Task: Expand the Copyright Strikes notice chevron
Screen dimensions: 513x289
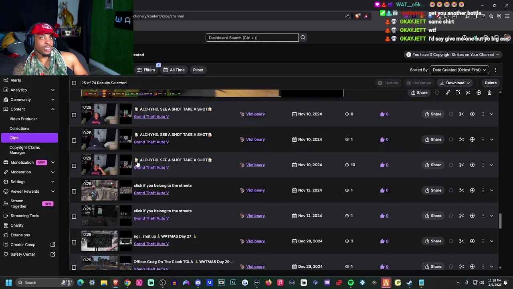Action: tap(497, 55)
